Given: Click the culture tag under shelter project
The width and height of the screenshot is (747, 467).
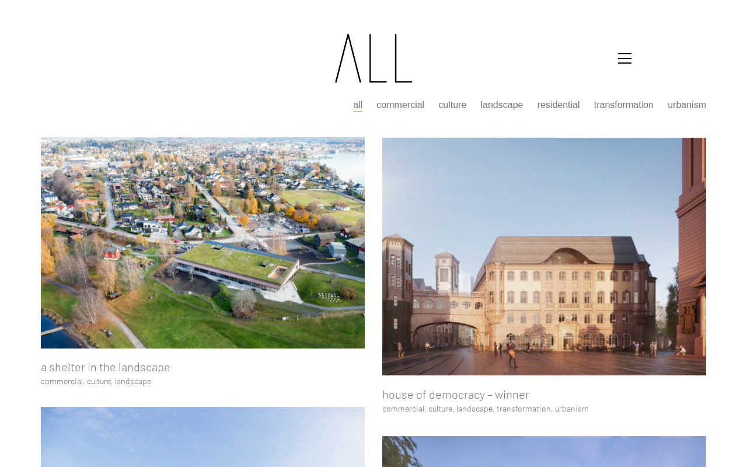Looking at the screenshot, I should 99,381.
